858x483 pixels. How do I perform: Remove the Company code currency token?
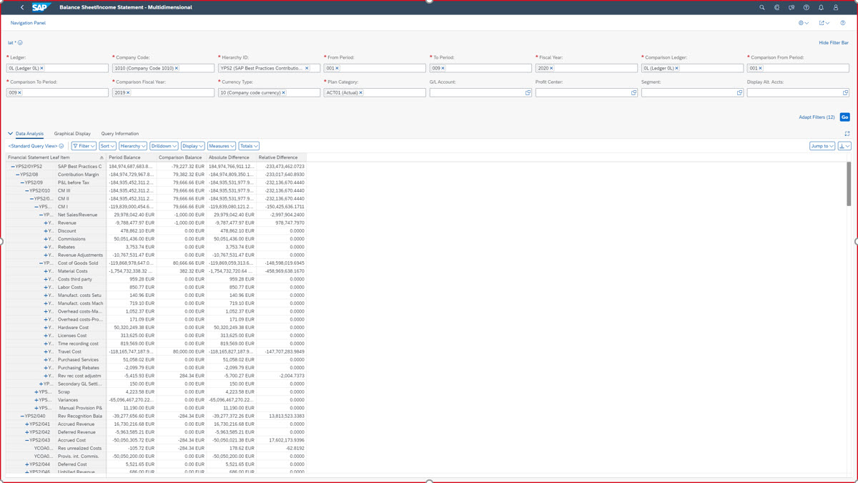click(x=283, y=92)
